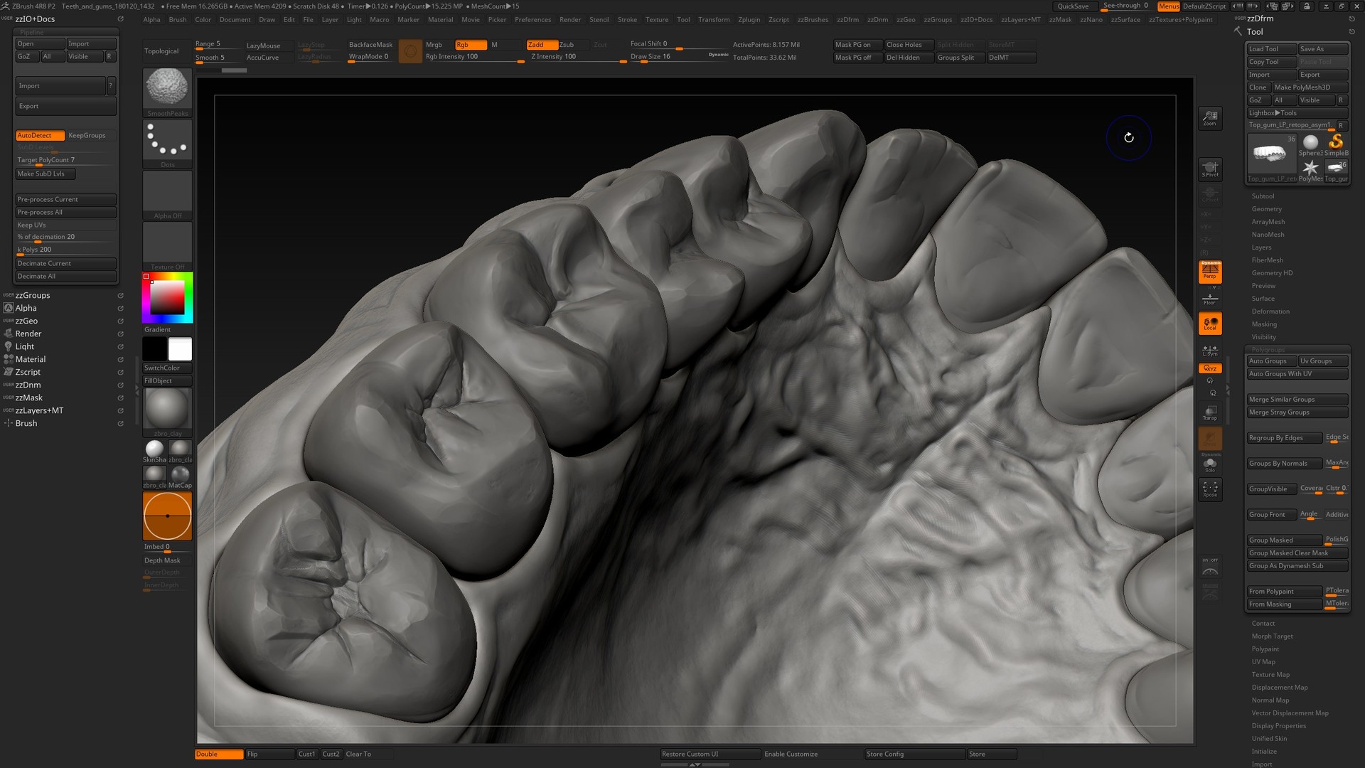Viewport: 1365px width, 768px height.
Task: Select the large Top_gum_LP_retopo tool thumbnail
Action: click(1272, 158)
